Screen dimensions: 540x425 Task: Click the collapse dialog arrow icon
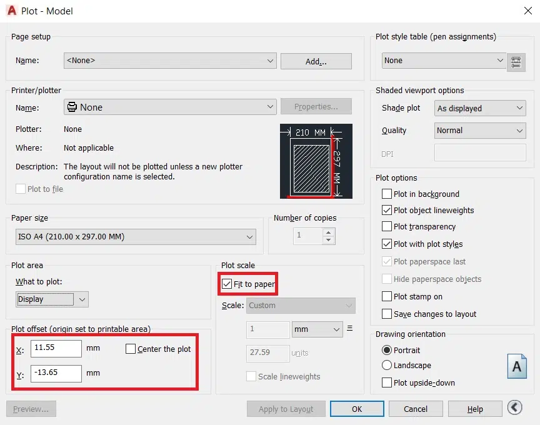(x=514, y=408)
